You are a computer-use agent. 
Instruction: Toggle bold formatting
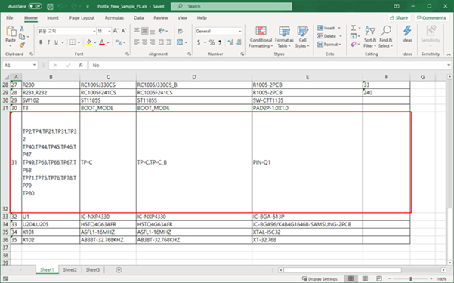(x=41, y=42)
